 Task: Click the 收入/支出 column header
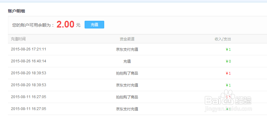223,39
